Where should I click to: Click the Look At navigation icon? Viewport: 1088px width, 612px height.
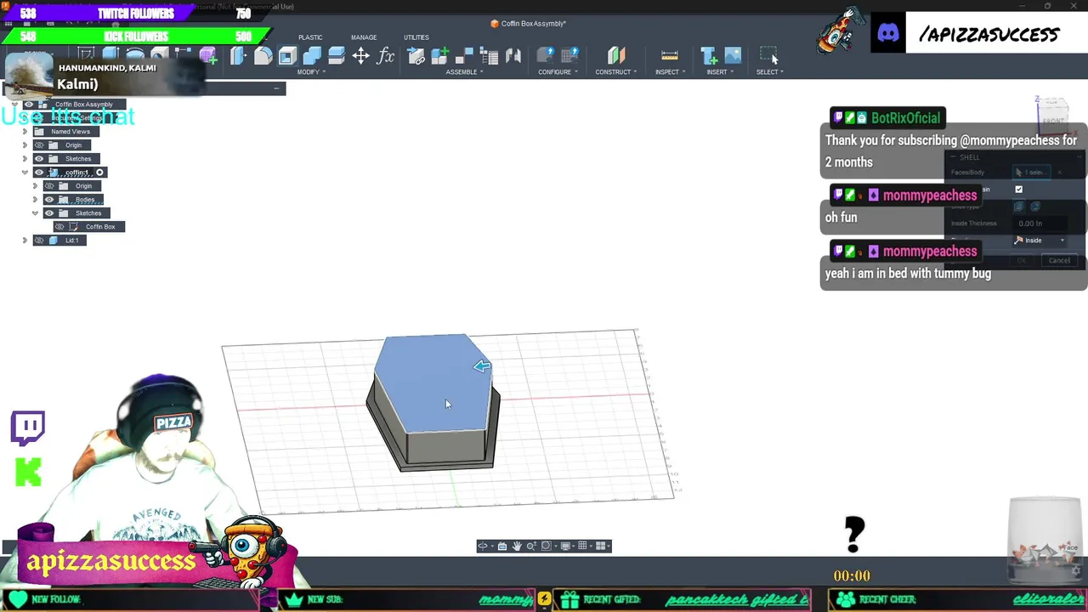tap(501, 546)
